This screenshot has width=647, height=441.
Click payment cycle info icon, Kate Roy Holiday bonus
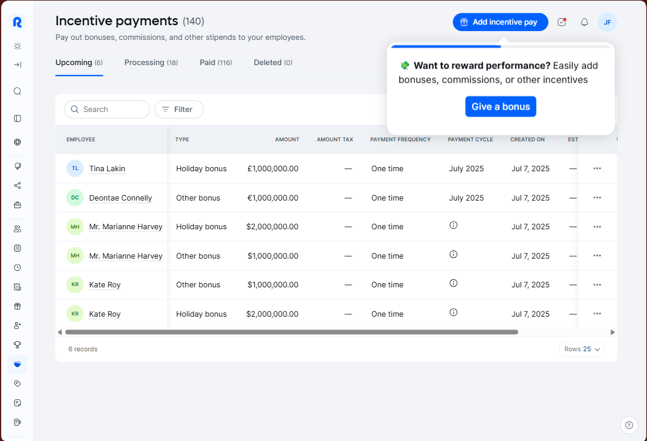click(453, 313)
